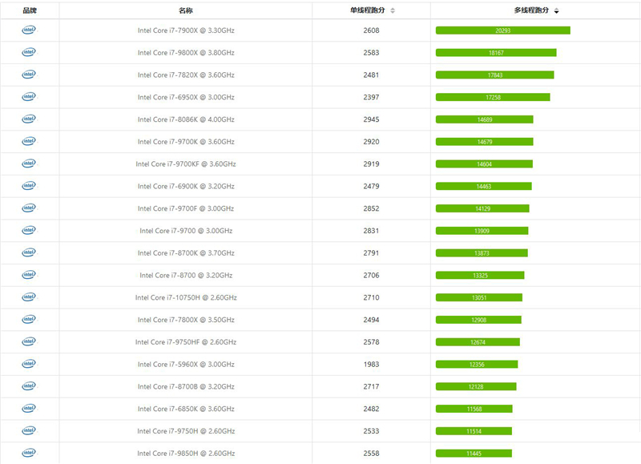The height and width of the screenshot is (464, 641).
Task: Click the Intel logo in the i7-8086K row
Action: [29, 119]
